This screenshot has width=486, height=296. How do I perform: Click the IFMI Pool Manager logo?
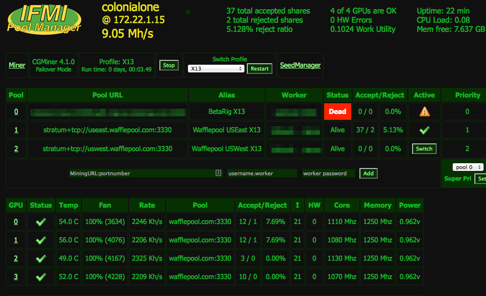coord(44,19)
